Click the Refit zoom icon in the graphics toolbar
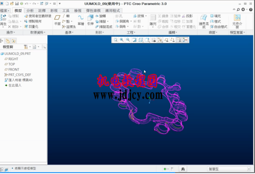 pyautogui.click(x=116, y=40)
